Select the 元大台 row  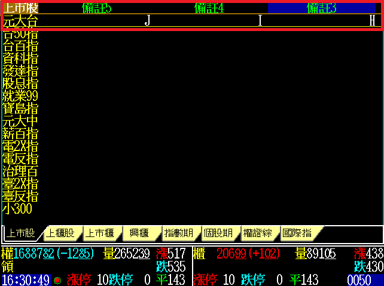pyautogui.click(x=20, y=21)
